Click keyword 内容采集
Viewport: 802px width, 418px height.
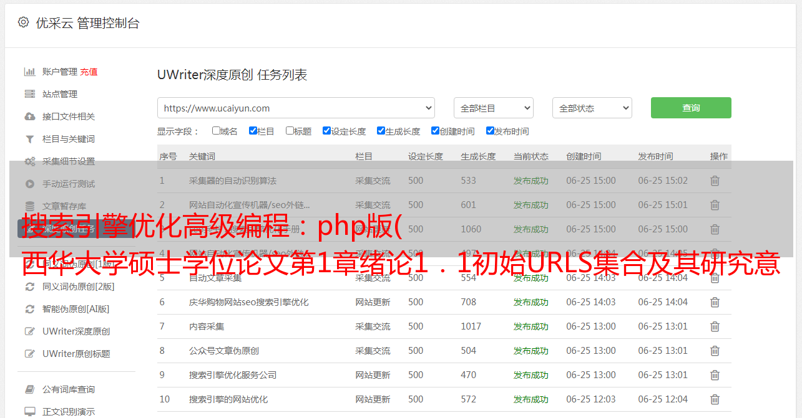click(207, 326)
